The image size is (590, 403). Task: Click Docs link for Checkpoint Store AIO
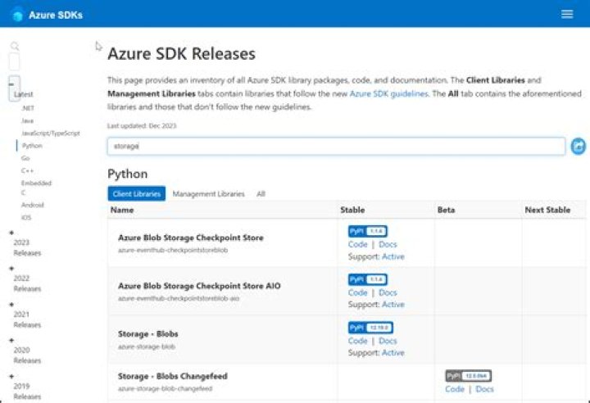pos(388,292)
